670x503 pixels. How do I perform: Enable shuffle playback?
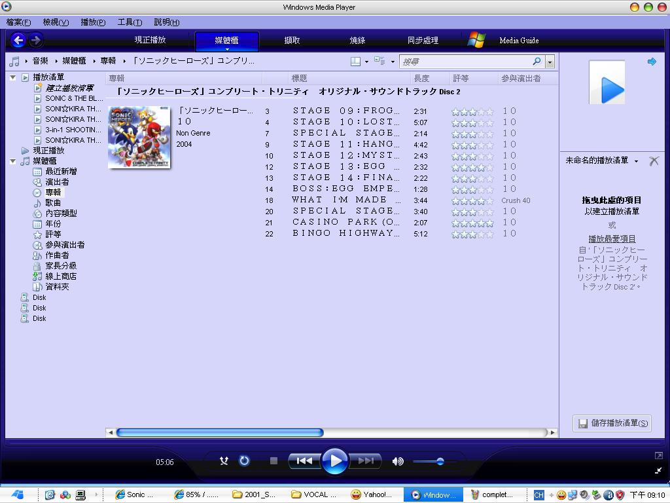(224, 460)
